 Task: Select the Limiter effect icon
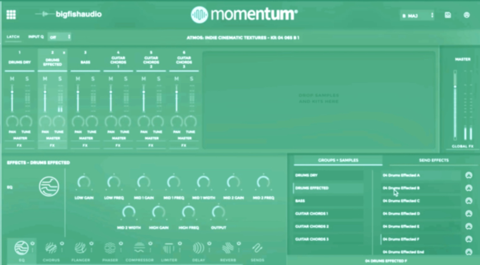pos(169,248)
